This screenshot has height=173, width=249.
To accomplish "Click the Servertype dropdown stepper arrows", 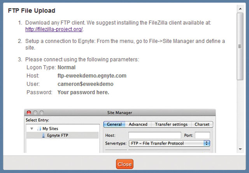I will (x=207, y=143).
